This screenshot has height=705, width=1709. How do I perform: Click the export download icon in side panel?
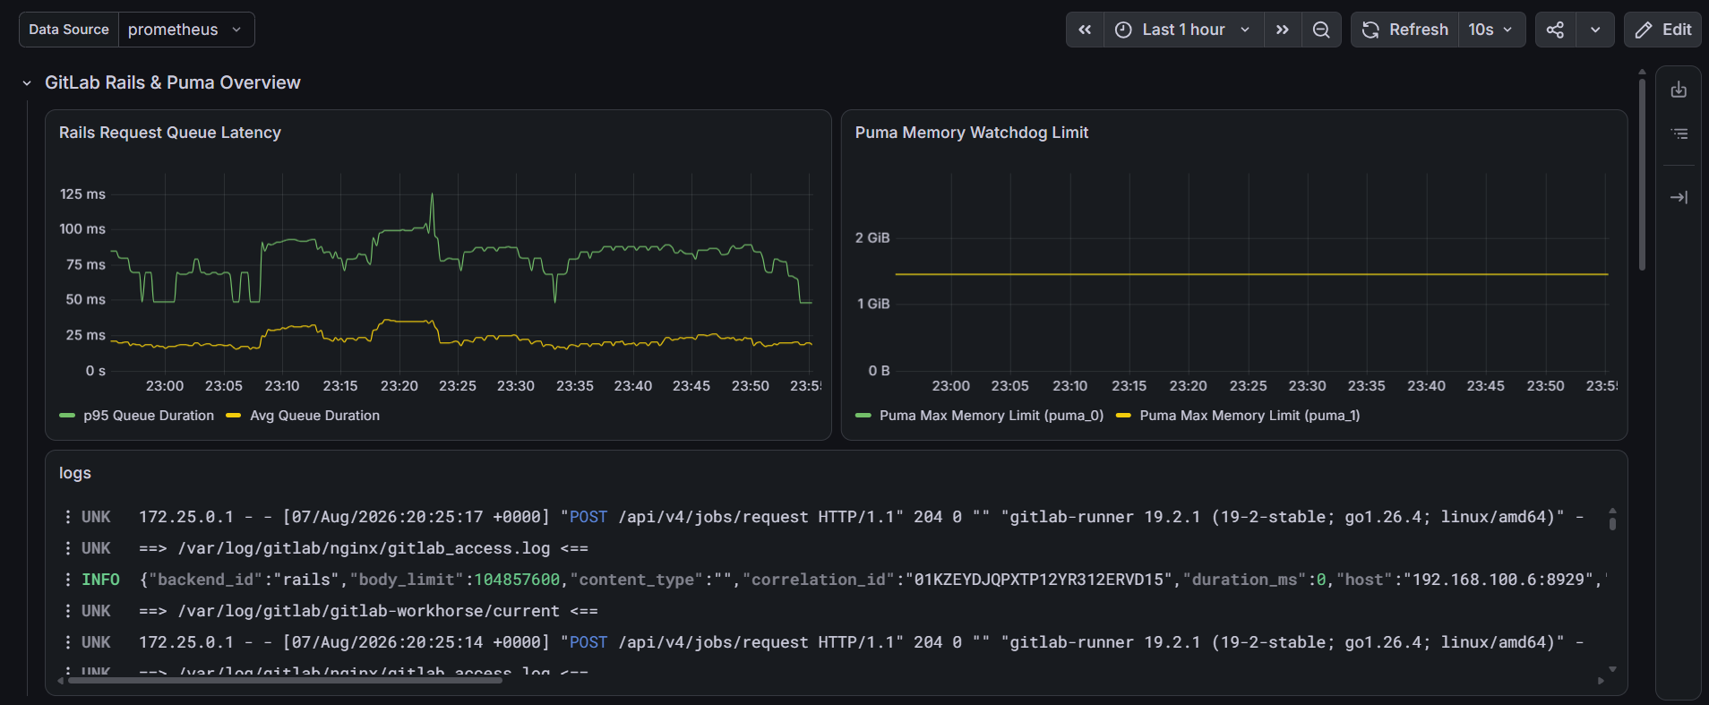1679,90
